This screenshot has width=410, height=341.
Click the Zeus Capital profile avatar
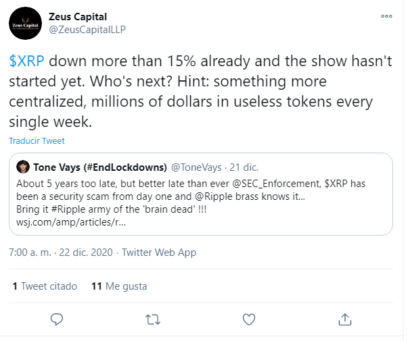pos(28,24)
